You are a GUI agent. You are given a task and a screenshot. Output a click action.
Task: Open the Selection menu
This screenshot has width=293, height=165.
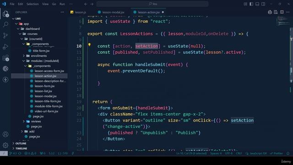[33, 4]
